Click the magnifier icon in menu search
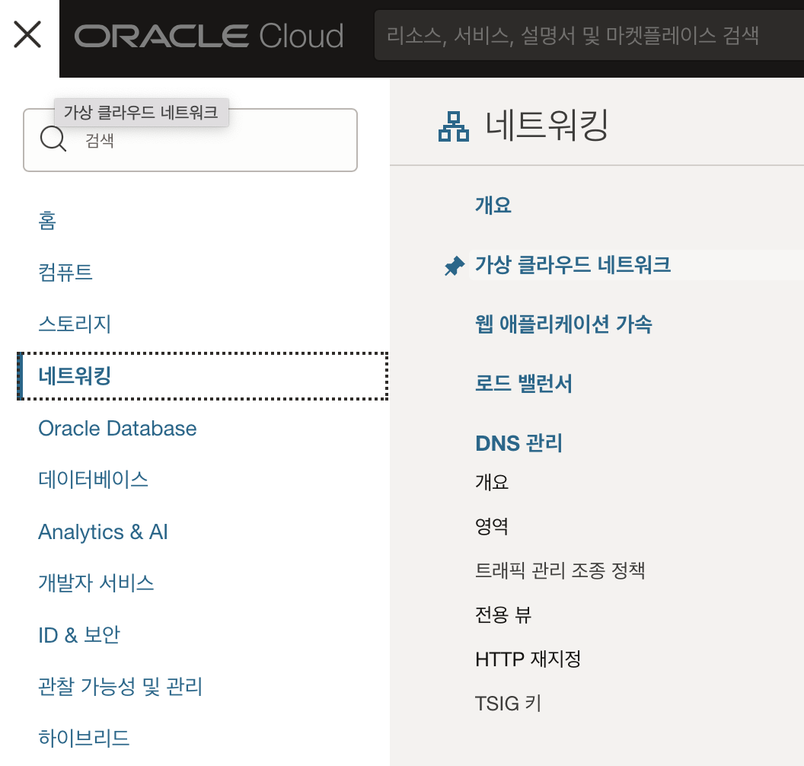804x766 pixels. [x=53, y=139]
